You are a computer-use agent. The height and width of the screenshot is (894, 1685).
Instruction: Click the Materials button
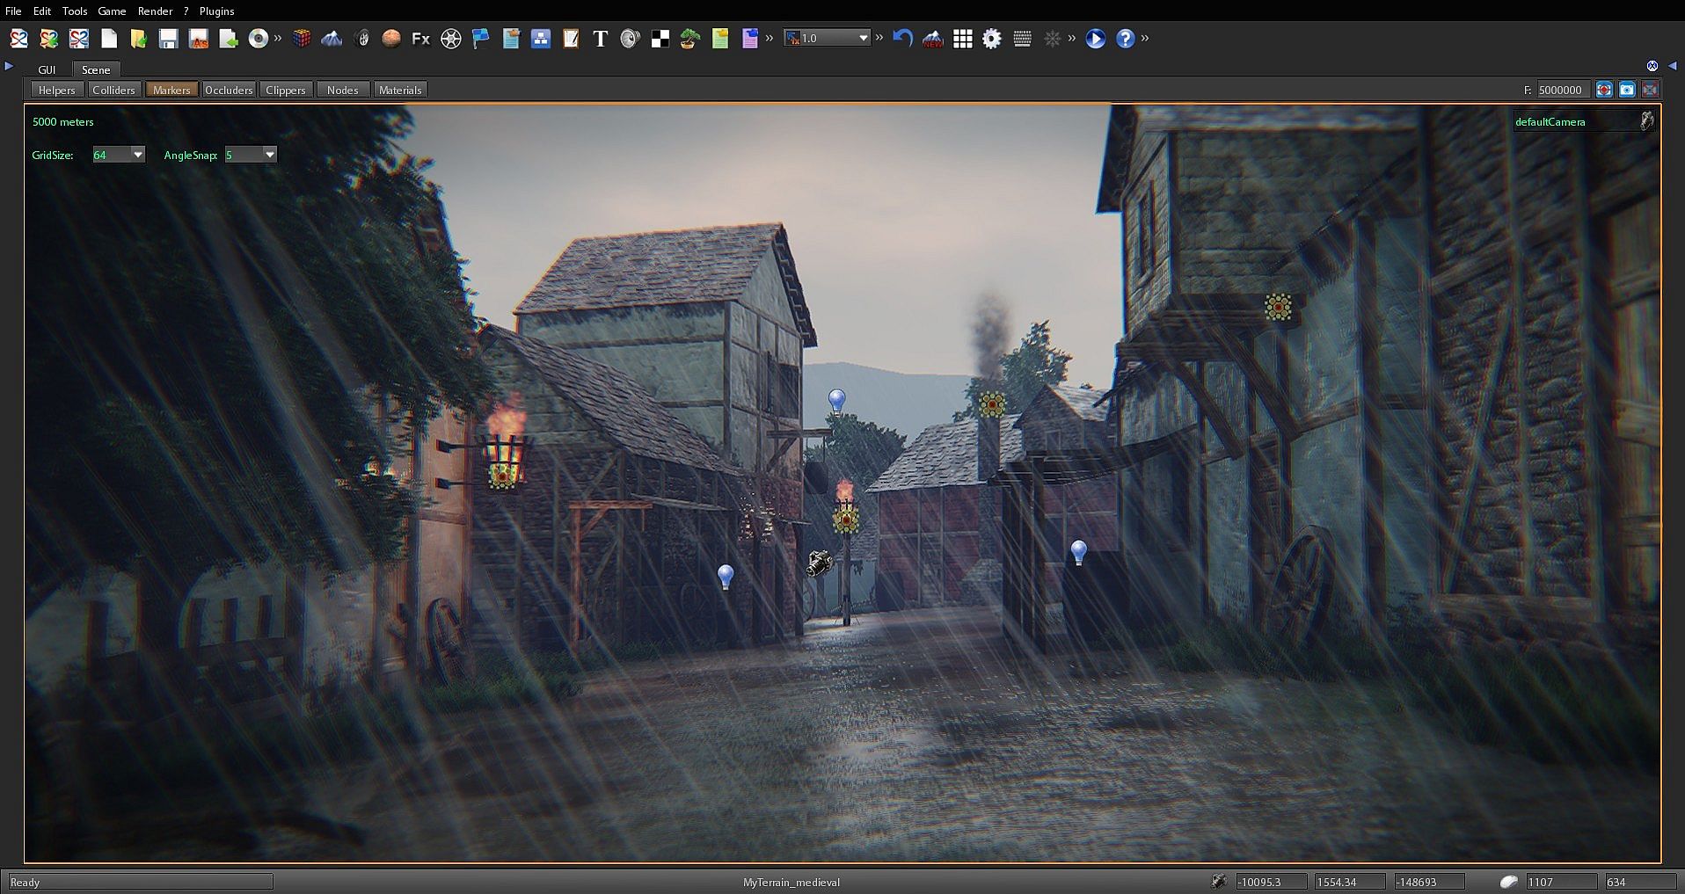tap(400, 90)
